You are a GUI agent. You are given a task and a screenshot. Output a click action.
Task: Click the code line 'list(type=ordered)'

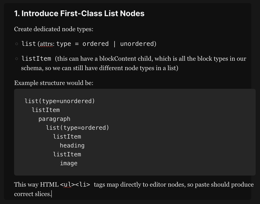pyautogui.click(x=77, y=127)
